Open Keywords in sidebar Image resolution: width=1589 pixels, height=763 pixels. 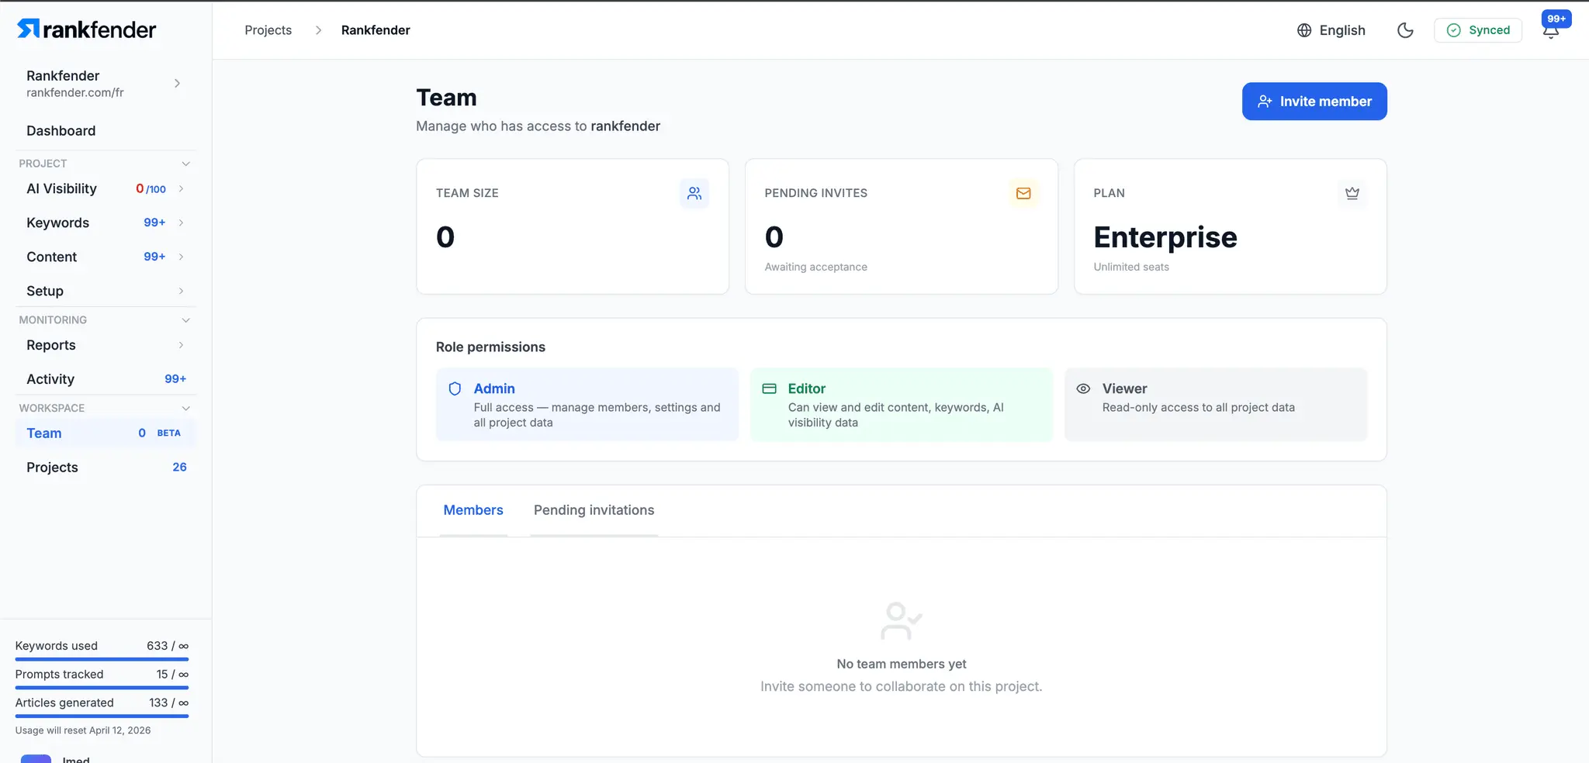point(58,223)
